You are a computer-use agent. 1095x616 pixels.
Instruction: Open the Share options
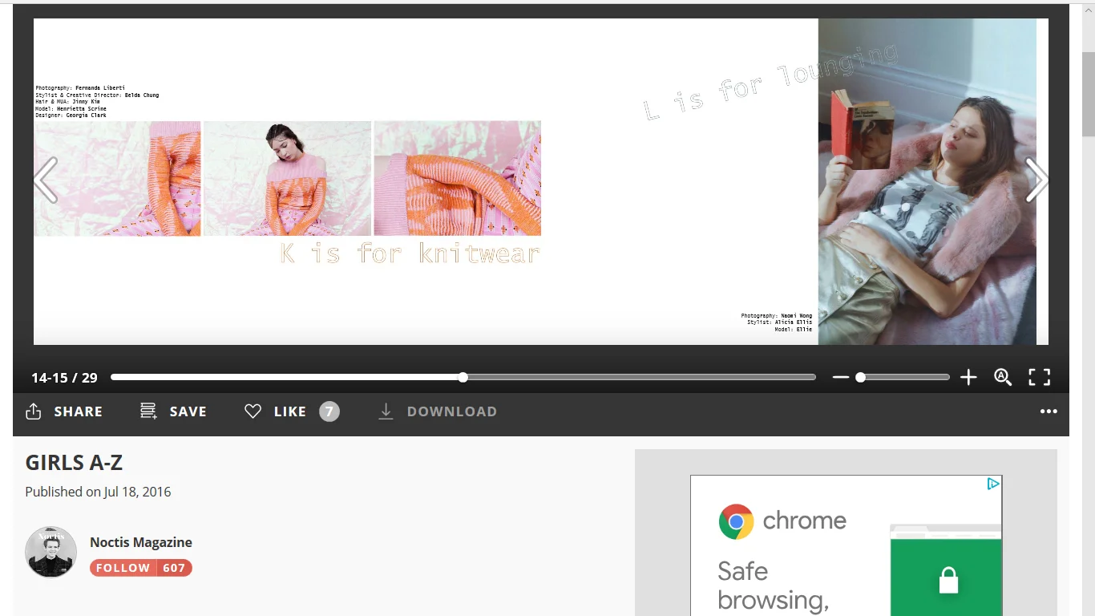tap(64, 411)
